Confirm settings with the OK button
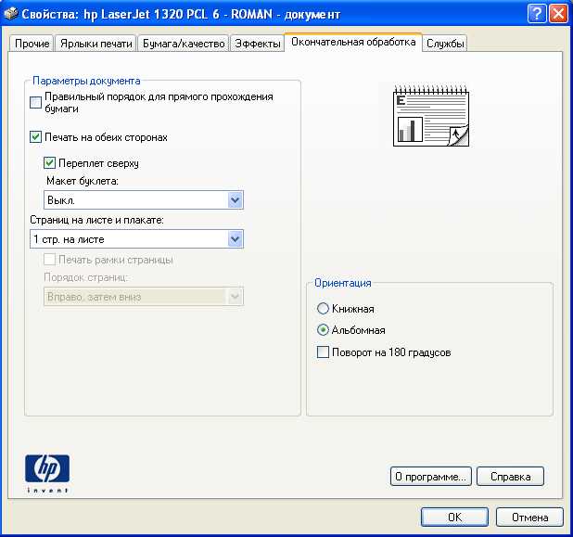Screen dimensions: 573x537 click(x=454, y=518)
